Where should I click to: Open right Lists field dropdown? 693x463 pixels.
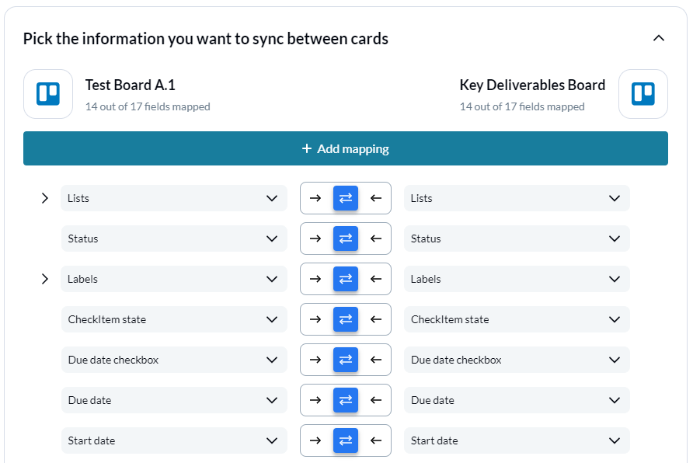tap(517, 198)
